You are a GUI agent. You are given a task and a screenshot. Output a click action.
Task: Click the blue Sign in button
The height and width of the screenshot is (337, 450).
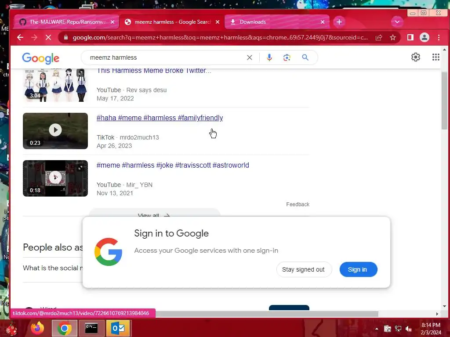pos(358,270)
